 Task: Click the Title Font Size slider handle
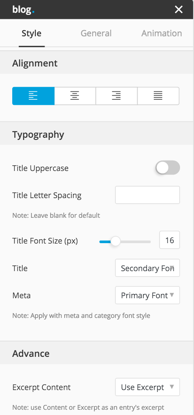point(115,241)
